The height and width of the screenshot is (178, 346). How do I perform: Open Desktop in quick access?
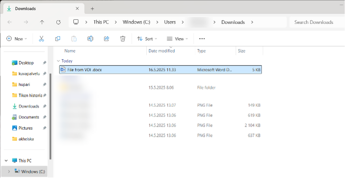26,63
